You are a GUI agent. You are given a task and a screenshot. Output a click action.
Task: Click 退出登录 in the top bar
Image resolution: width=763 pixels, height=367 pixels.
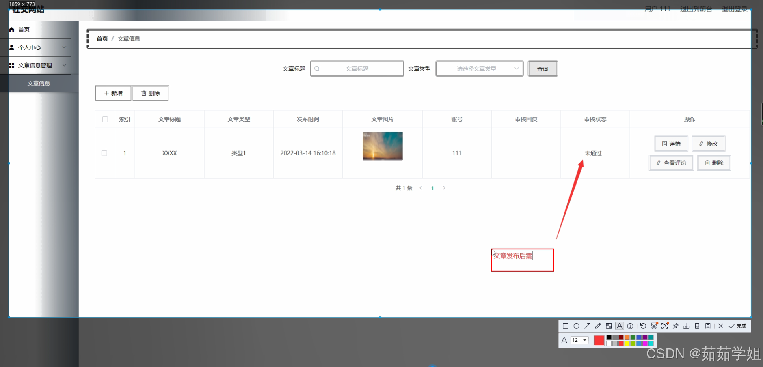(x=734, y=9)
